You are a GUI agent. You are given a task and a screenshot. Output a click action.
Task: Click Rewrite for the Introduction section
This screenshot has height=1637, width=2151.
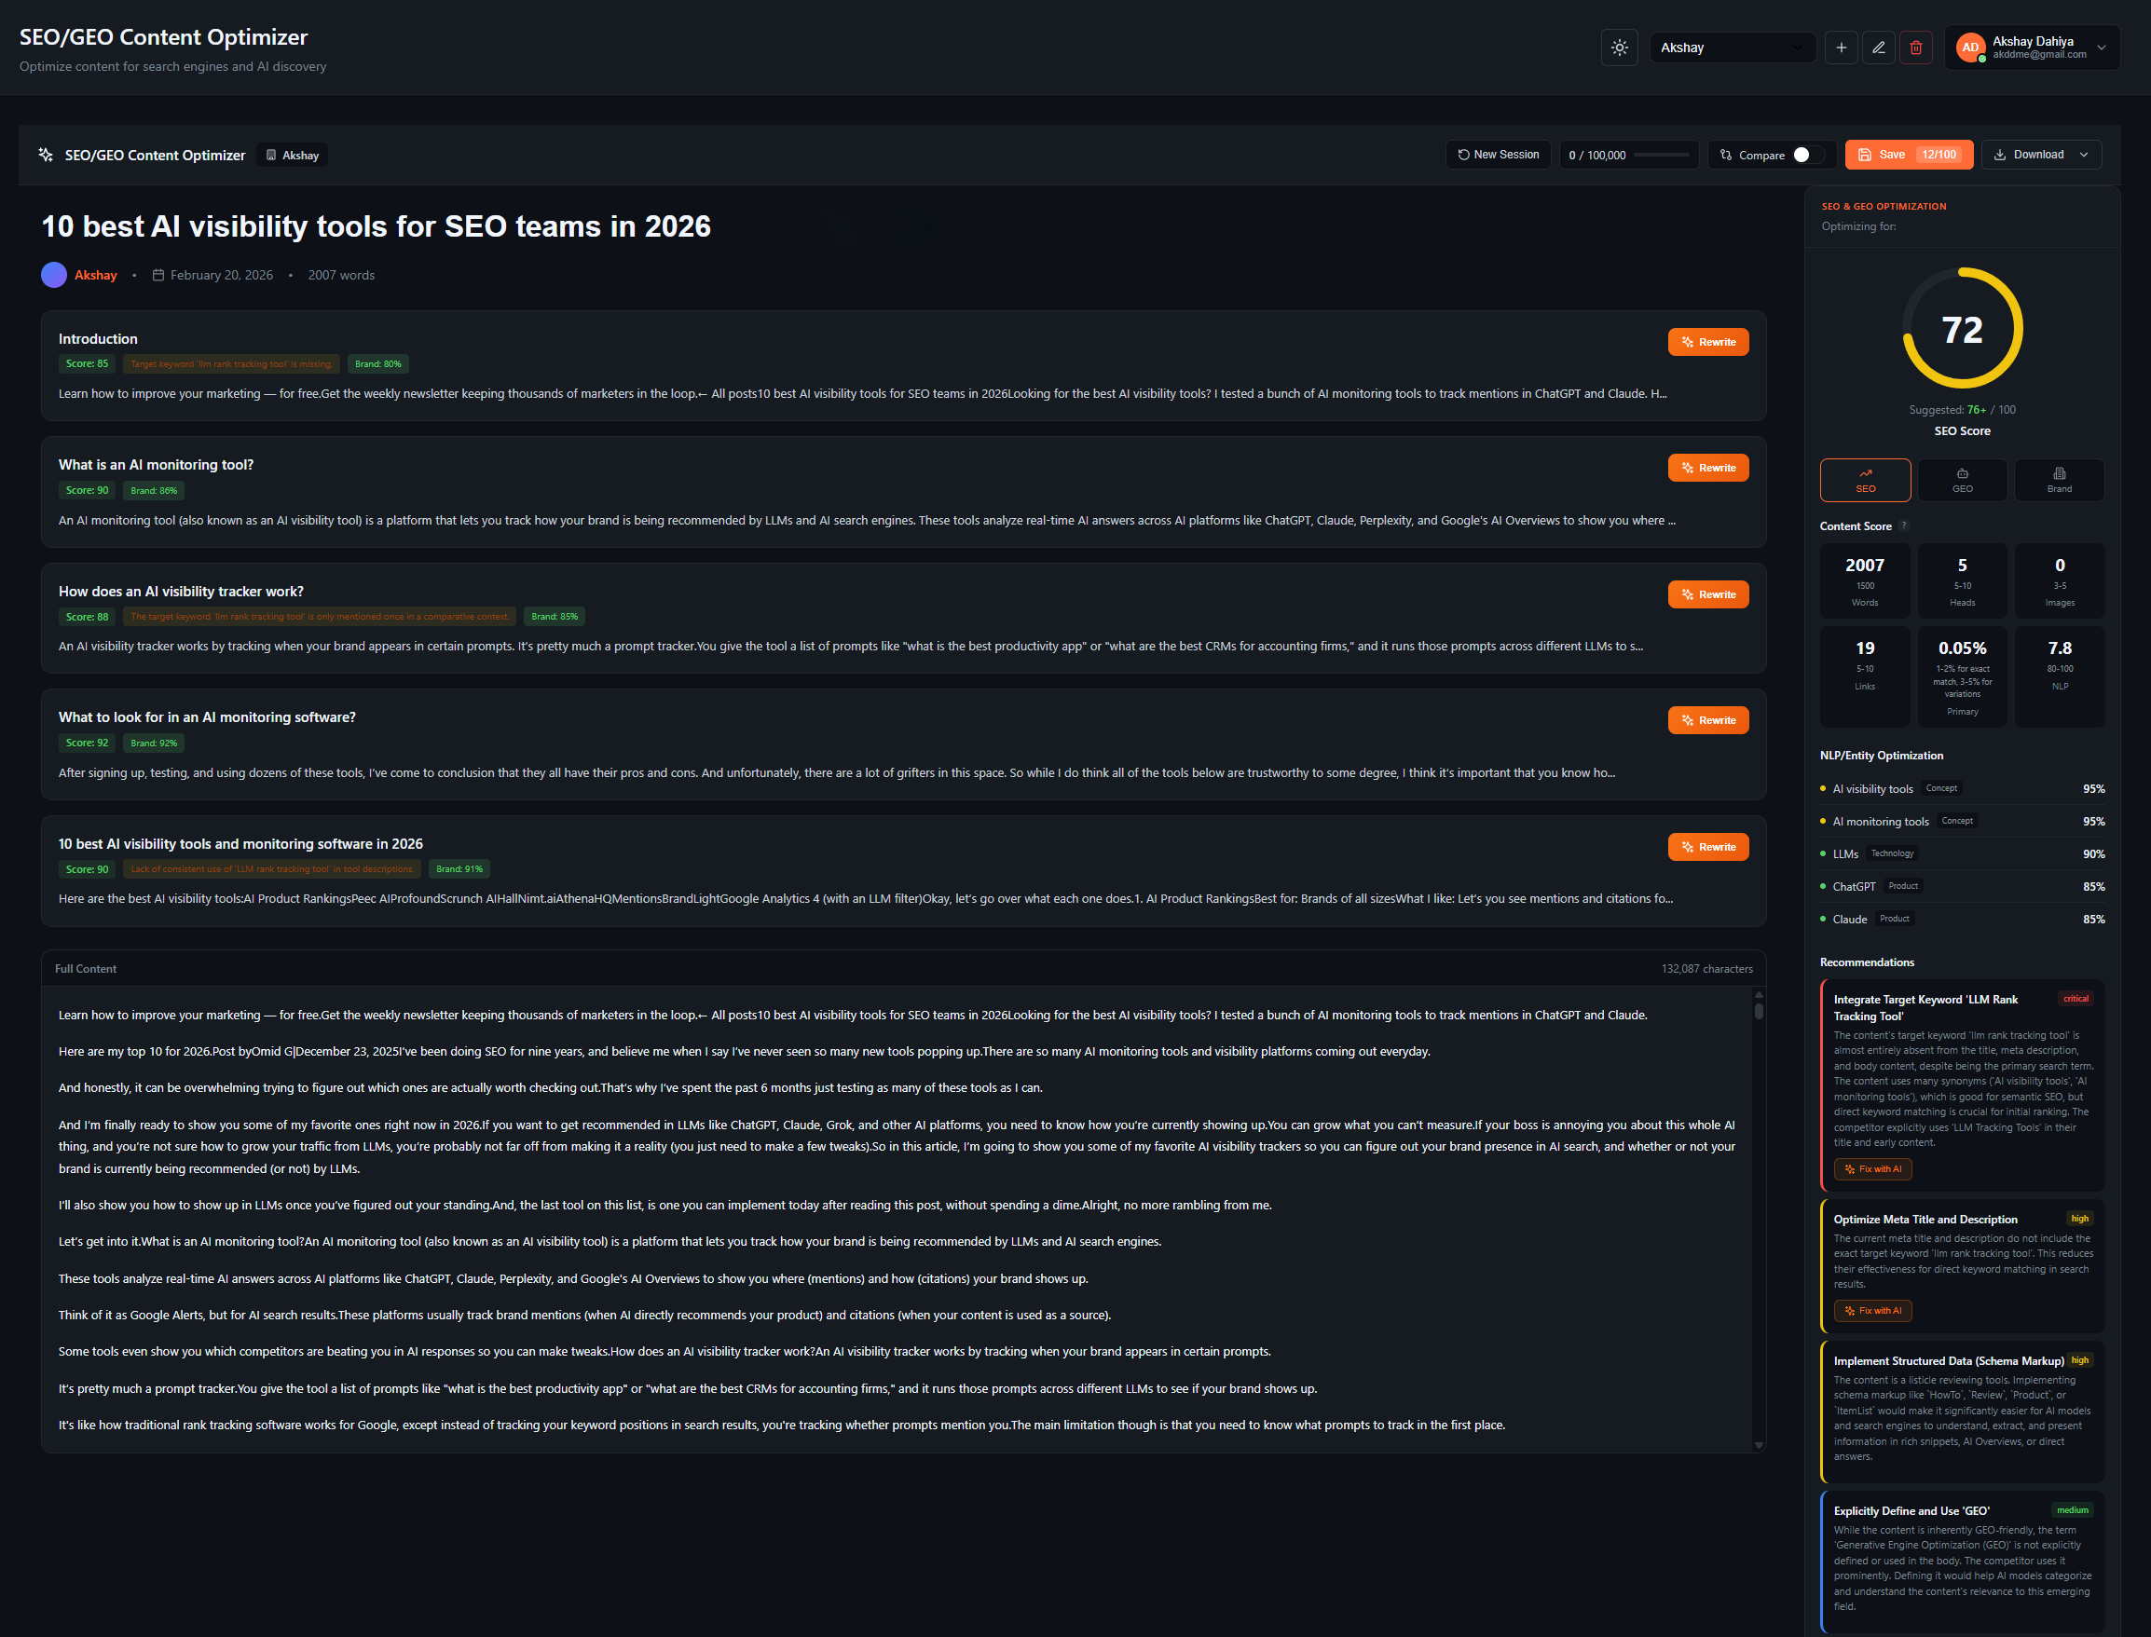tap(1707, 342)
